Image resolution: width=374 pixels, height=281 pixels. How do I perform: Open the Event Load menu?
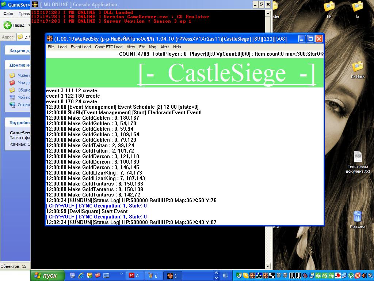click(x=81, y=47)
